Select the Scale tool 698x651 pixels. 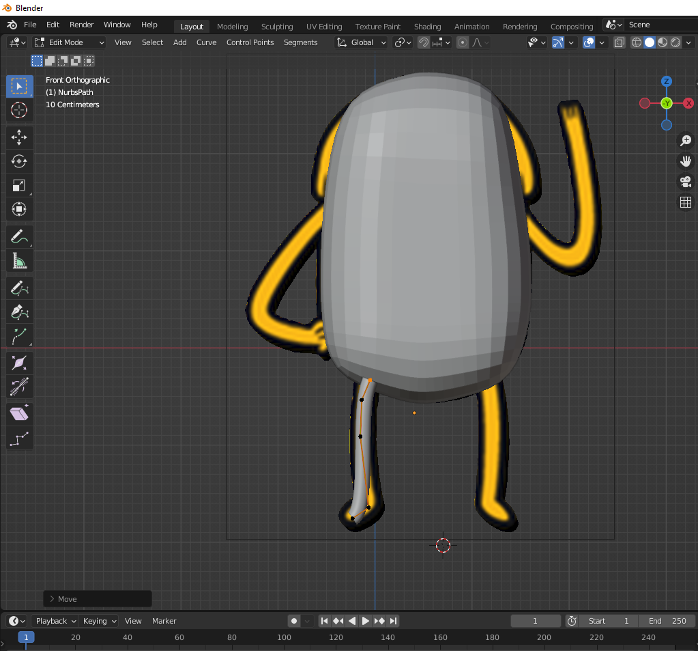(19, 185)
